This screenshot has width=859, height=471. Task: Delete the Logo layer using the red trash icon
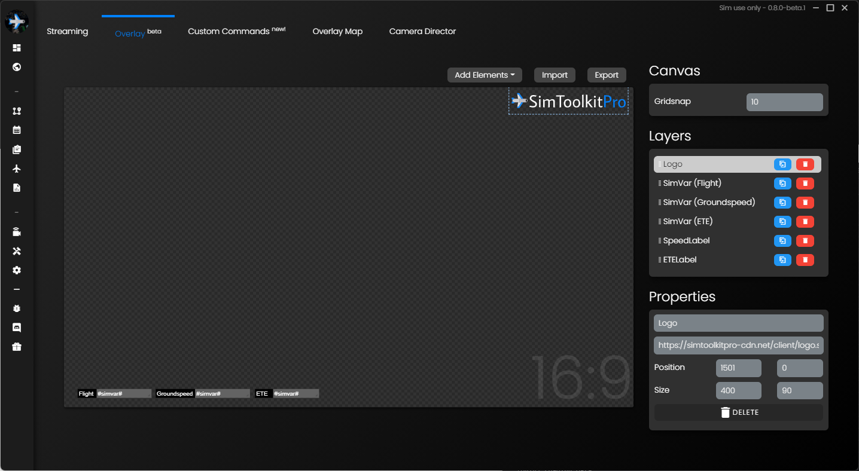tap(805, 164)
